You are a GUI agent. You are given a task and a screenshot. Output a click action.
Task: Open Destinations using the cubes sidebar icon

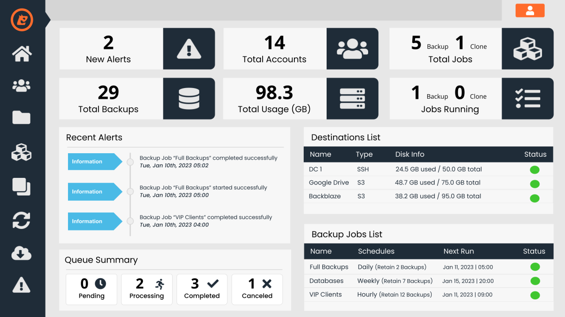tap(22, 153)
